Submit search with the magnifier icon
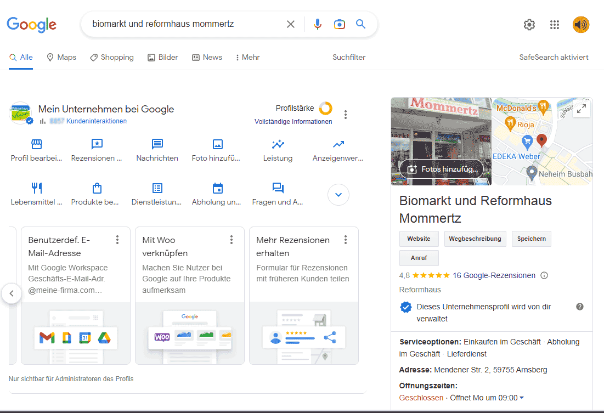Screen dimensions: 604x413 coord(360,24)
